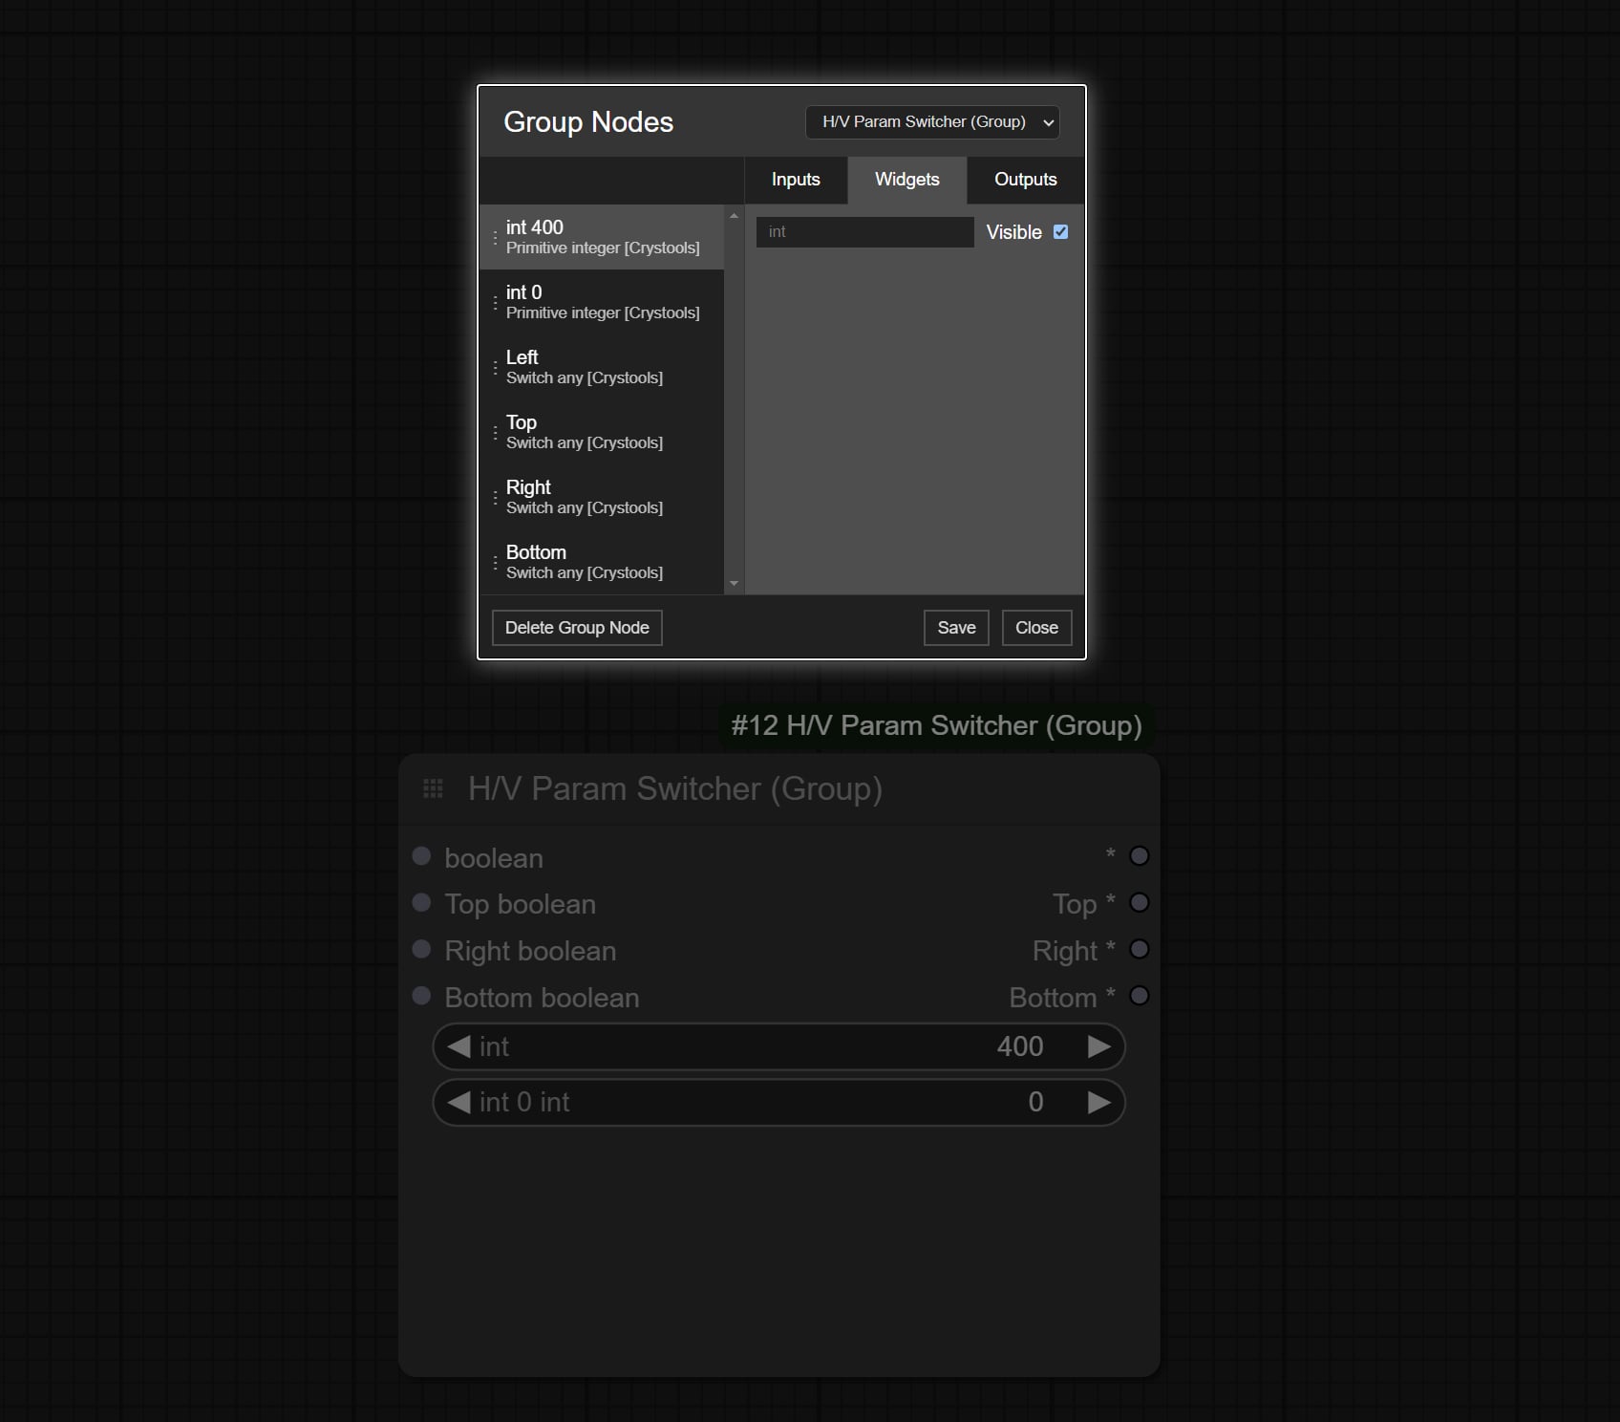Click the 'Right *' output socket

[1139, 949]
